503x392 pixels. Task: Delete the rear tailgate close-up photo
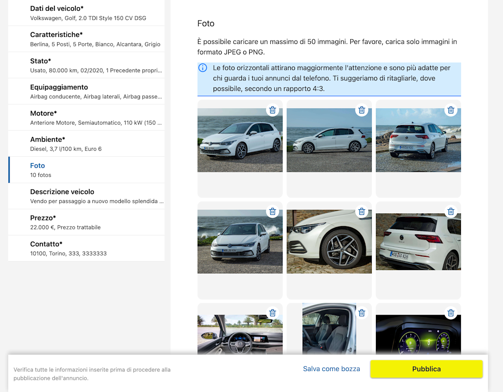(451, 212)
